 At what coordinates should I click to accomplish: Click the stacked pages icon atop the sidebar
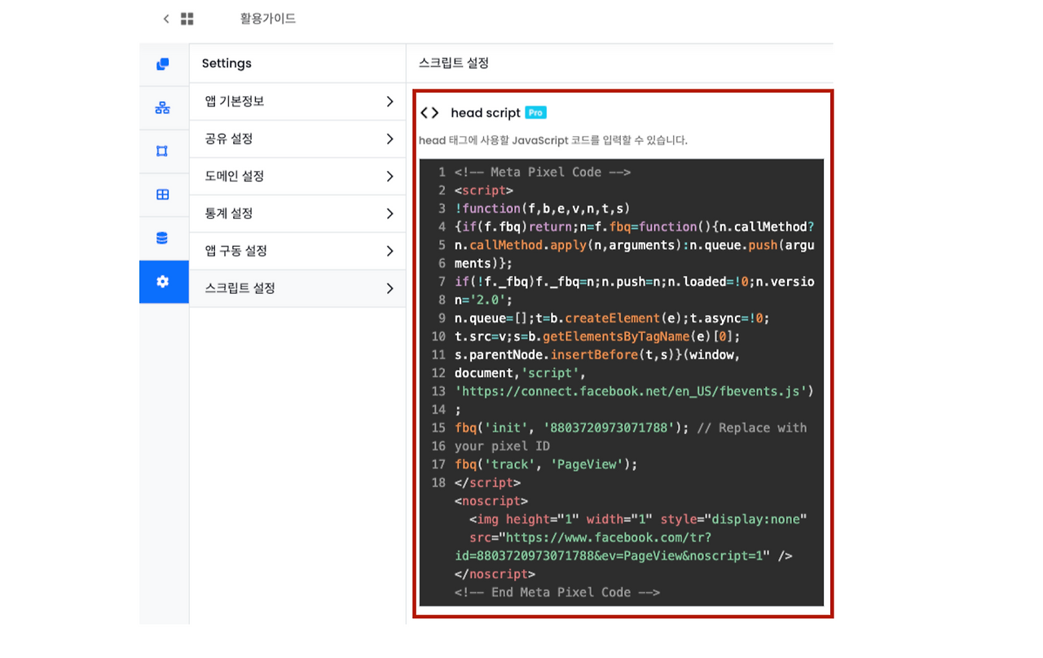[164, 63]
